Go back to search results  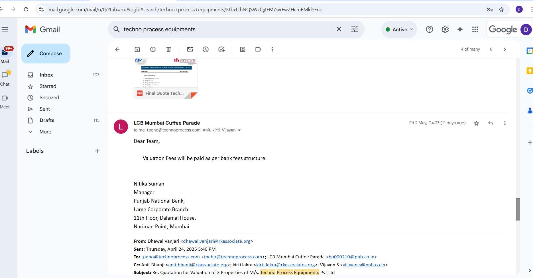point(117,49)
